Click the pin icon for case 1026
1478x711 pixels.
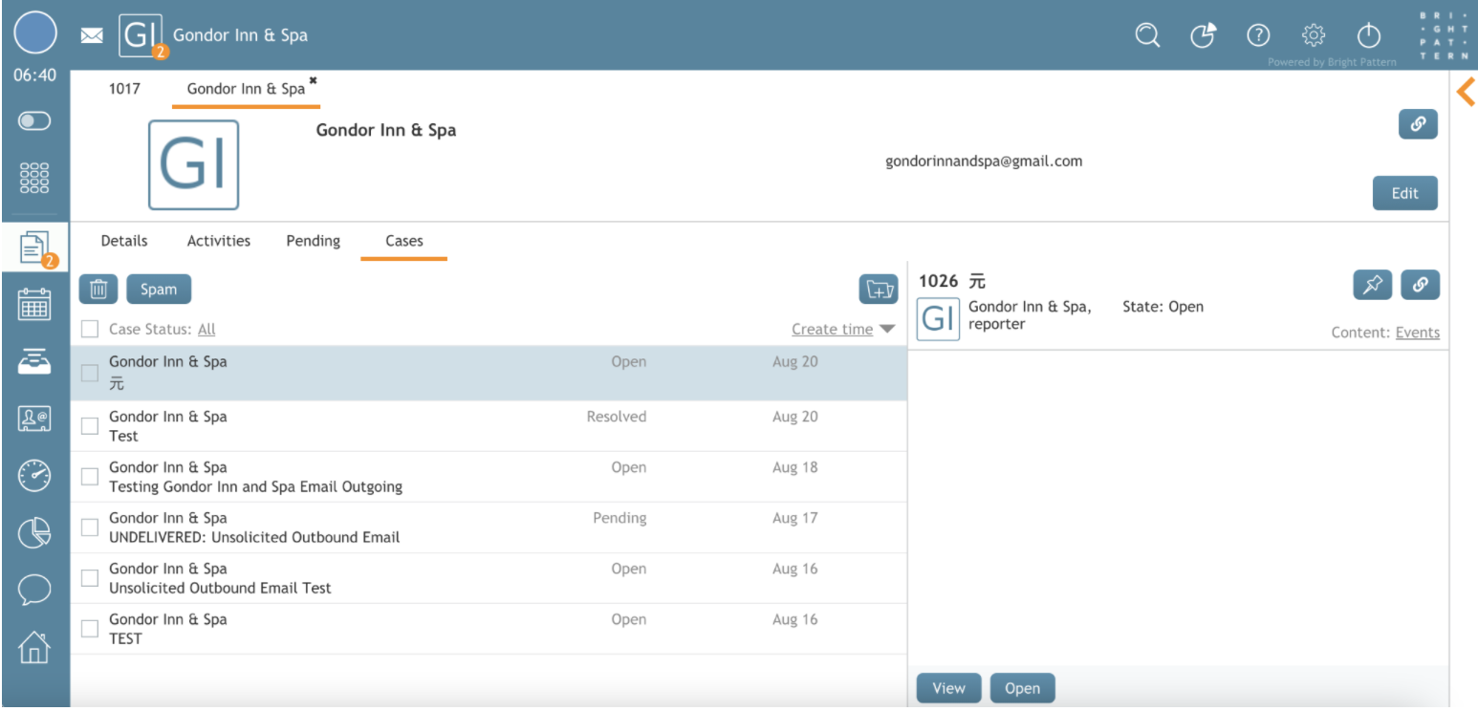pos(1373,285)
